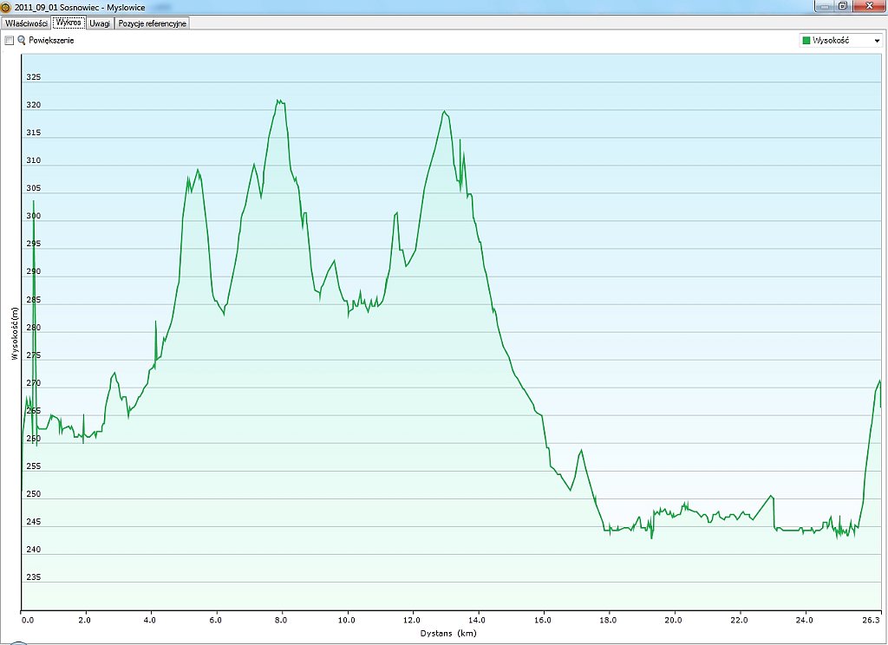Expand the Wysokość dropdown arrow
The height and width of the screenshot is (645, 888).
877,41
